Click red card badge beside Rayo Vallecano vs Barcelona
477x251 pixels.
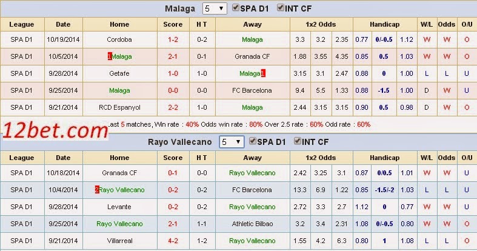[x=97, y=190]
